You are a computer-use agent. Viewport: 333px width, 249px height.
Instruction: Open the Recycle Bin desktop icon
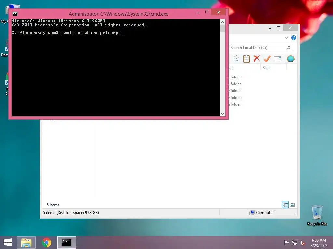point(317,215)
